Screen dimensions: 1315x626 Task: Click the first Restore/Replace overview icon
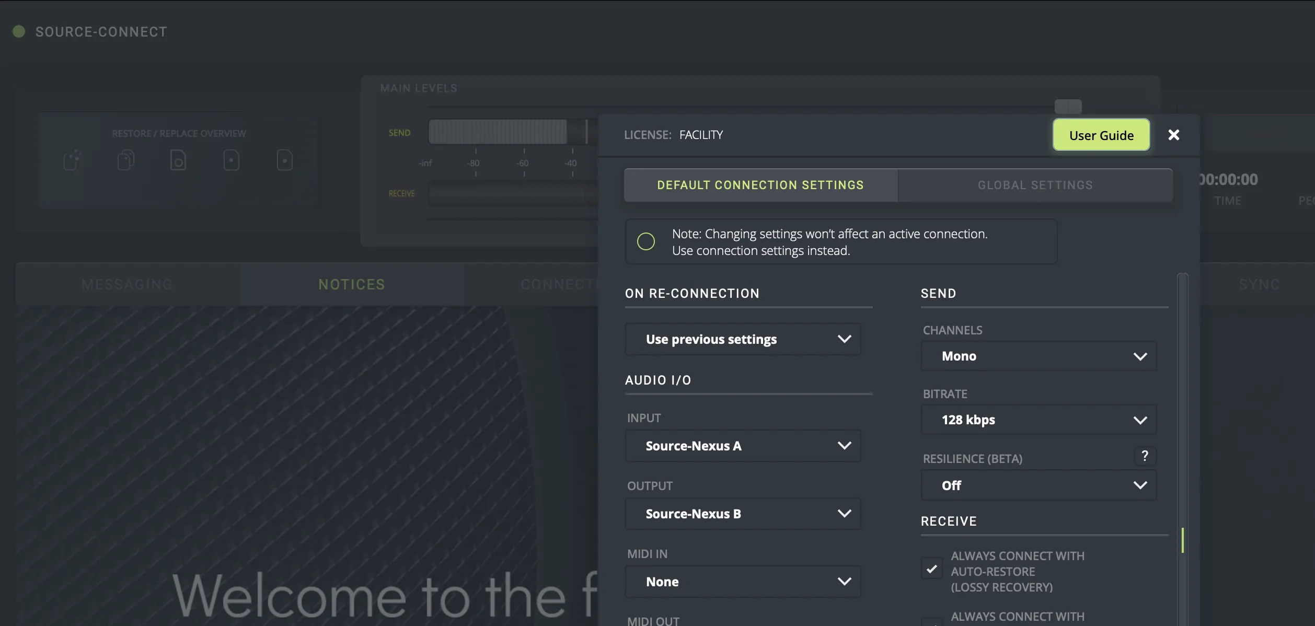pyautogui.click(x=73, y=160)
